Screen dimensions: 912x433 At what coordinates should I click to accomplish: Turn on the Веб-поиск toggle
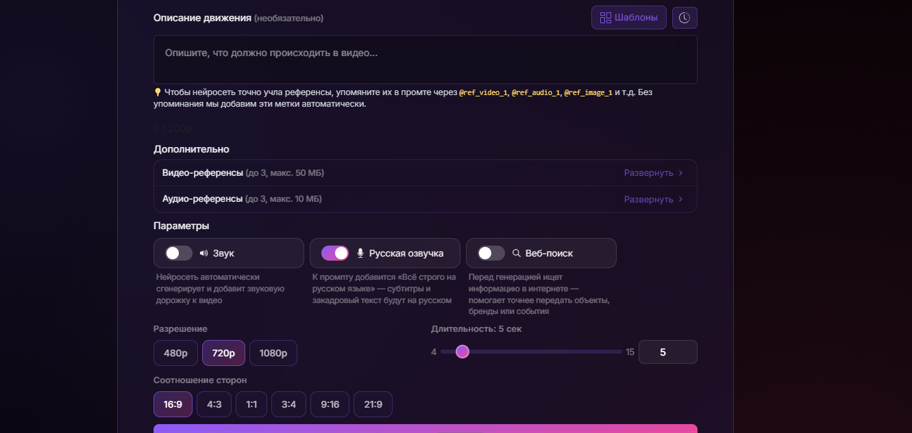point(491,253)
